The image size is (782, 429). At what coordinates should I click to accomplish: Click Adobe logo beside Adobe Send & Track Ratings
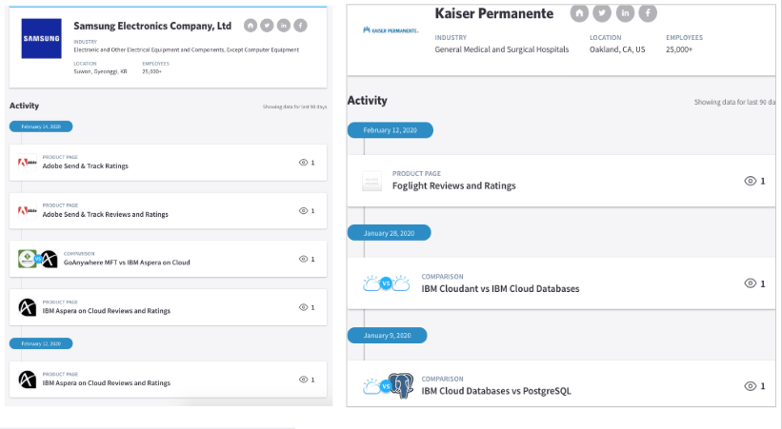point(28,162)
